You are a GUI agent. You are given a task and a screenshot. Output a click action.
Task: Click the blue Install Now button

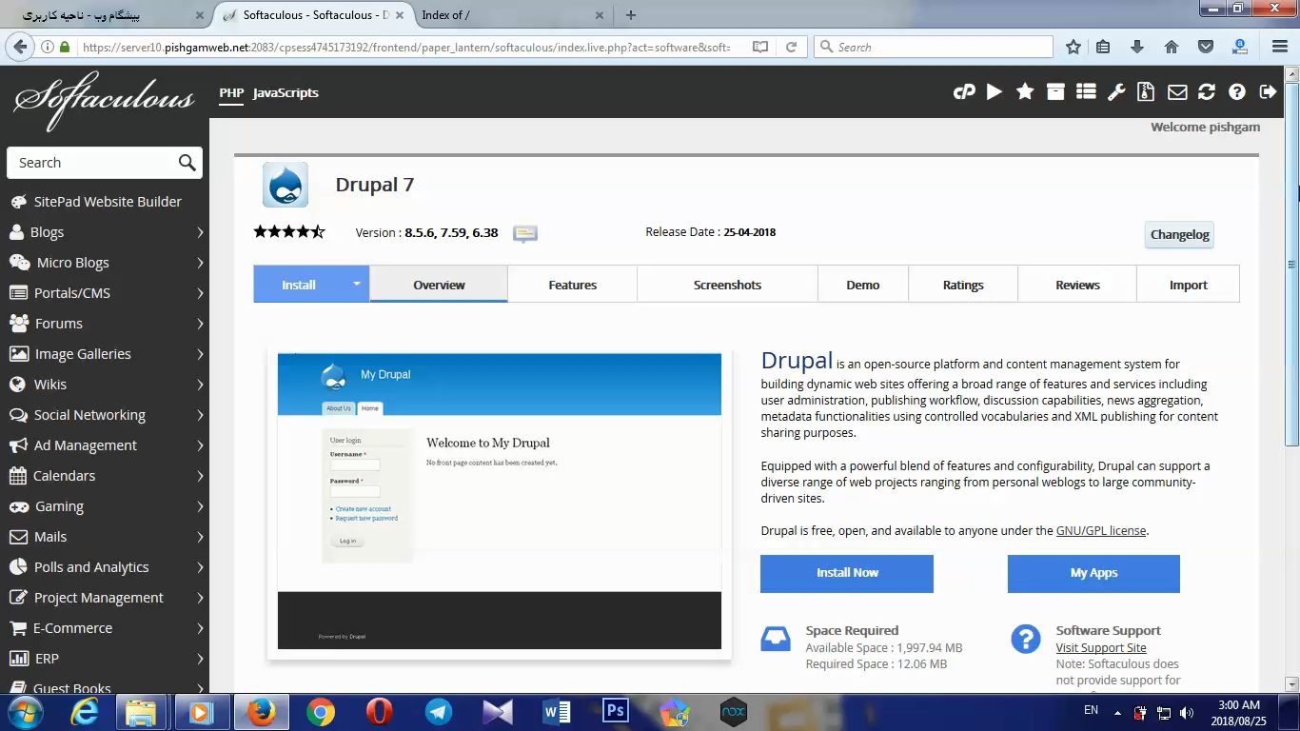(x=847, y=573)
